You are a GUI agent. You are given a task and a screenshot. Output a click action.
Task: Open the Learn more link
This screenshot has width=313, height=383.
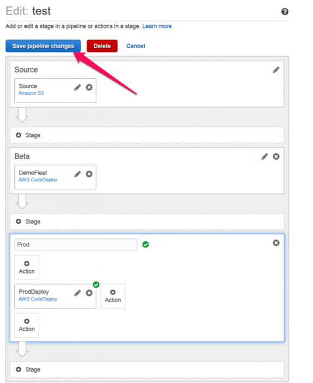tap(157, 26)
